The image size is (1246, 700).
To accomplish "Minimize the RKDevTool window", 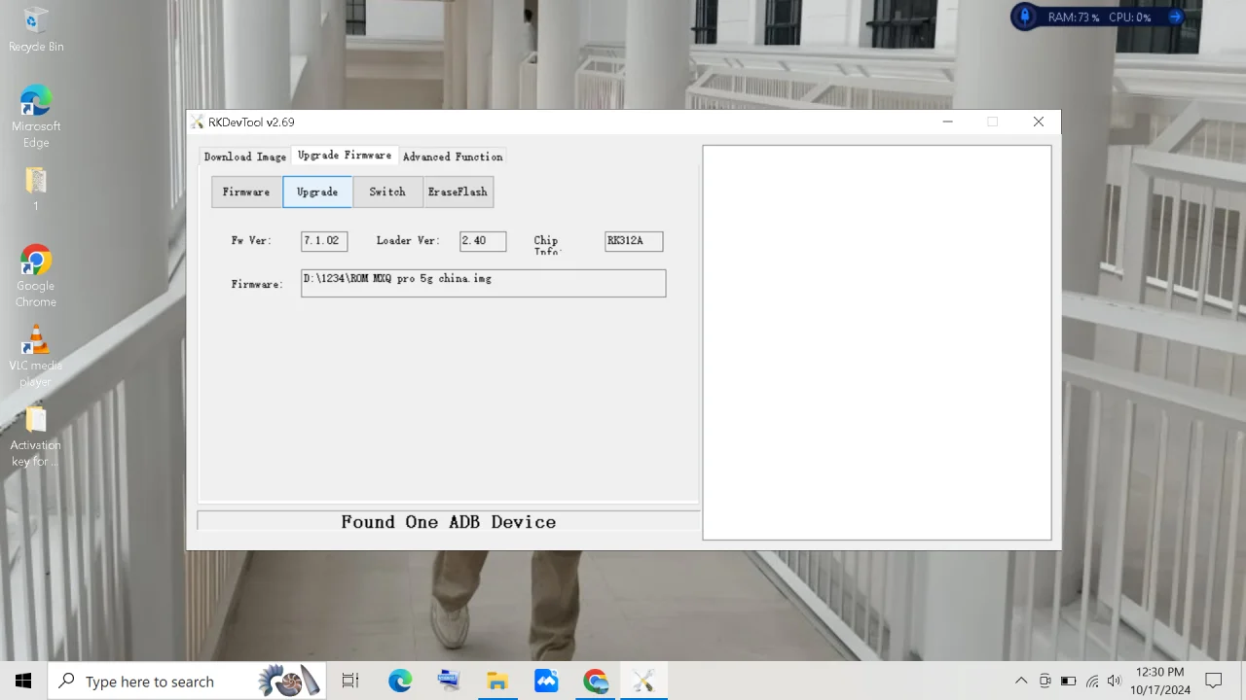I will [x=948, y=122].
